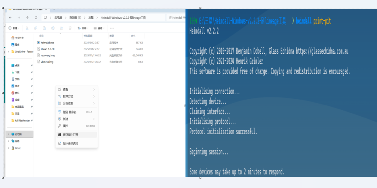The height and width of the screenshot is (188, 377).
Task: Choose 排序方式 in the context menu
Action: point(77,96)
